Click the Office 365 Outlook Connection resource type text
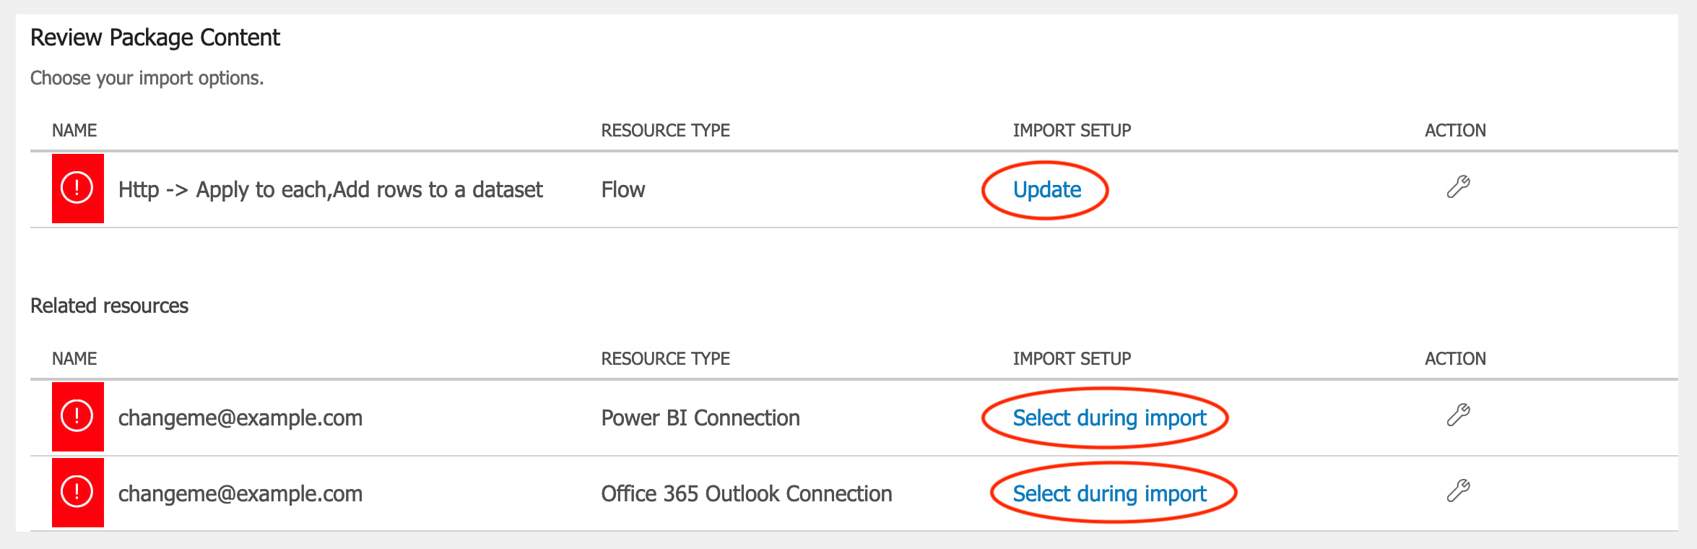The image size is (1697, 549). click(746, 494)
